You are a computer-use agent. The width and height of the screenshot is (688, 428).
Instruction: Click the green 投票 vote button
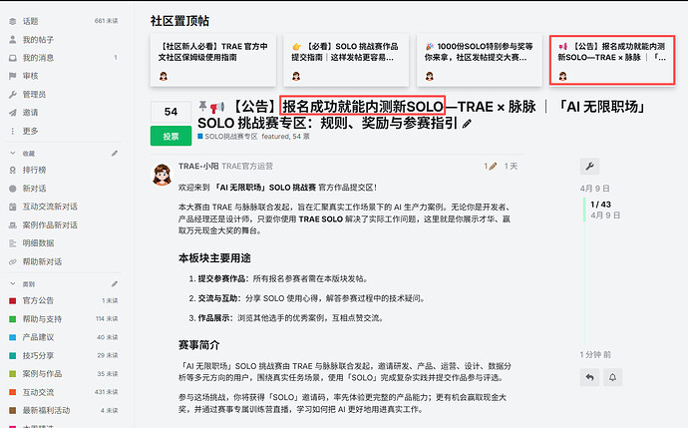(x=171, y=136)
